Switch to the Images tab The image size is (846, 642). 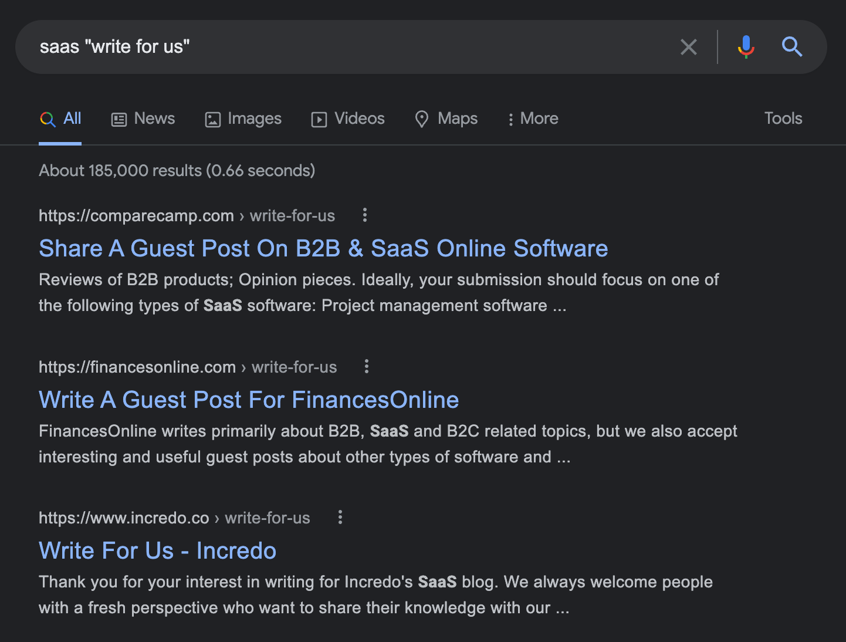coord(243,119)
